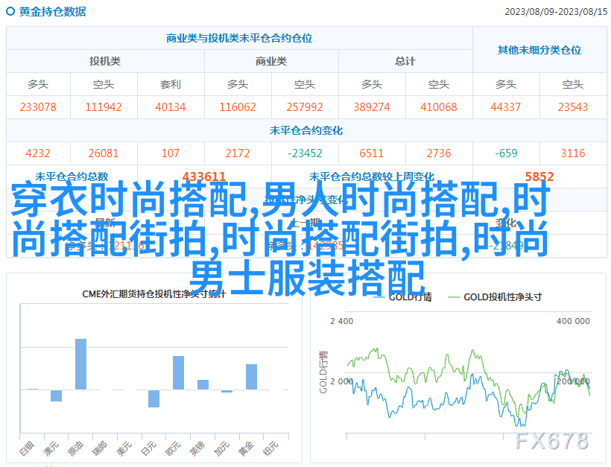Screen dimensions: 611x467
Task: Click the value 389274
Action: coord(372,107)
